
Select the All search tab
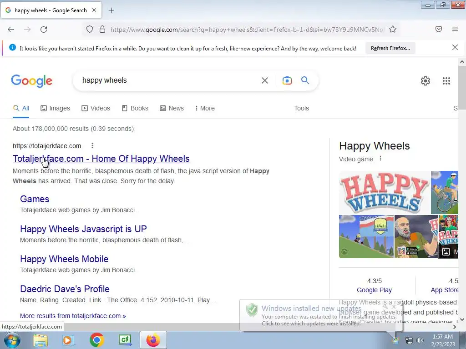coord(21,108)
